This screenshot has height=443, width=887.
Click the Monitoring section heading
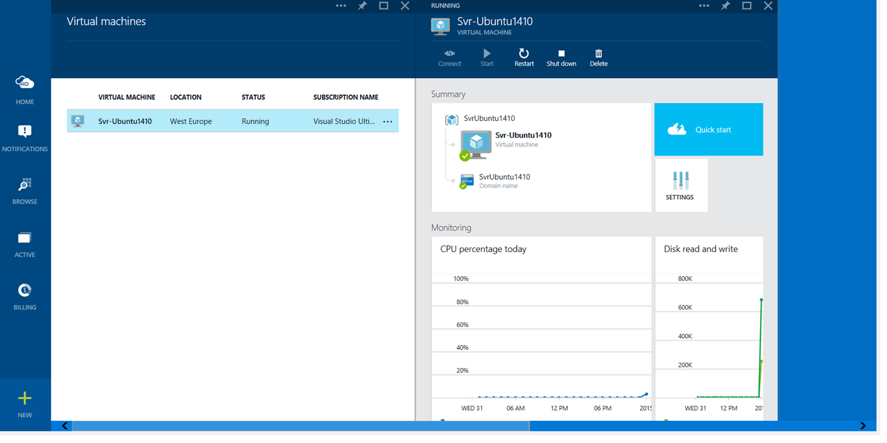click(451, 228)
